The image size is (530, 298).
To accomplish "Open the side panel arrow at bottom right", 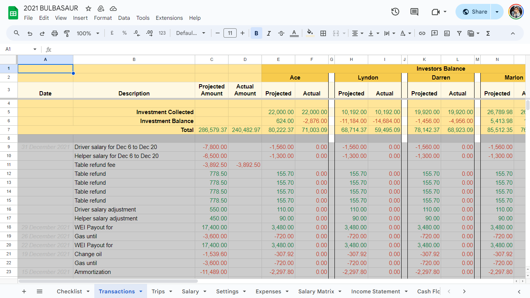I will click(519, 291).
